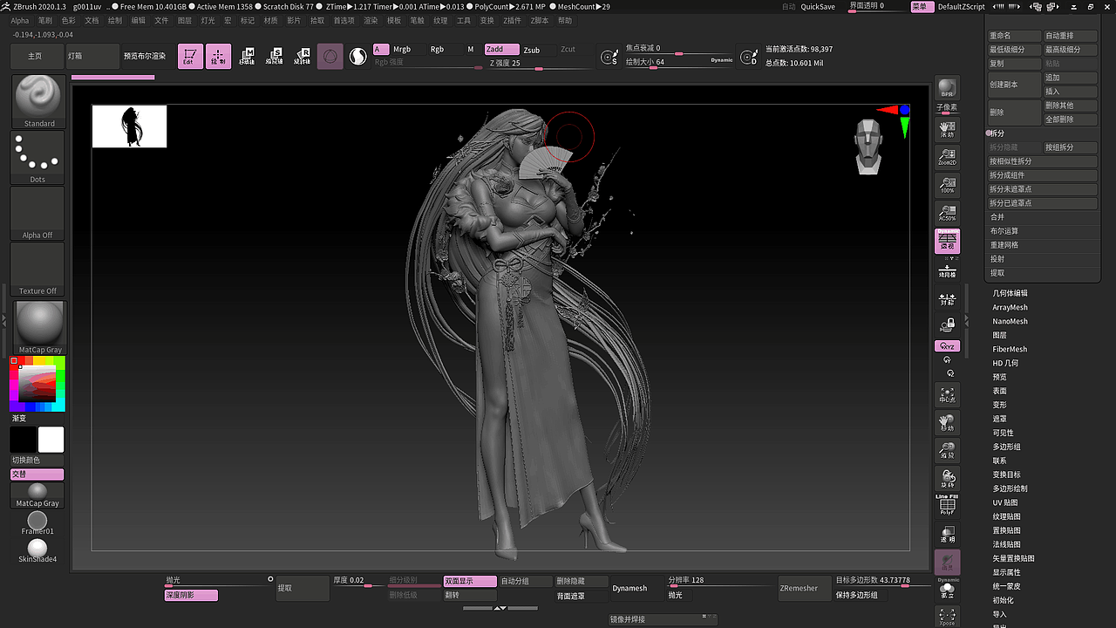Screen dimensions: 1116x628
Task: Click the Move (移动) view icon
Action: 947,423
